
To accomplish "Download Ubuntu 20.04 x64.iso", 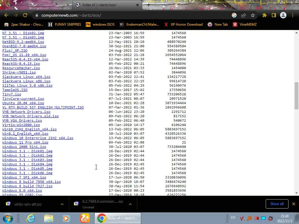I will coord(23,103).
